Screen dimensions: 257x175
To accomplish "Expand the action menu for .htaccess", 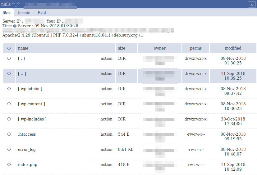I will click(106, 134).
